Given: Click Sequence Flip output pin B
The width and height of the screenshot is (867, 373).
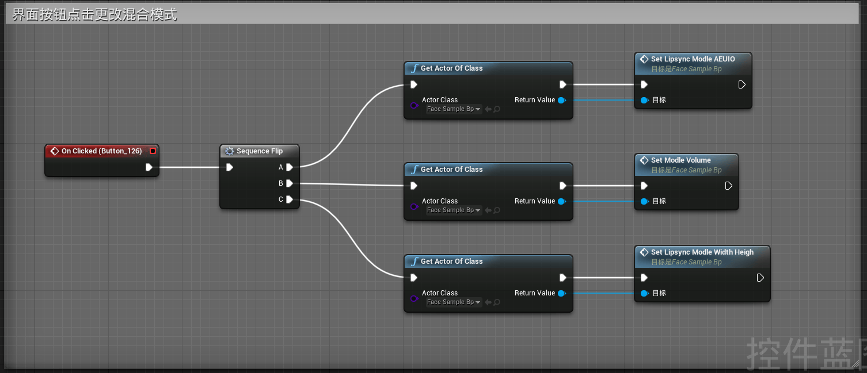Looking at the screenshot, I should pos(290,183).
